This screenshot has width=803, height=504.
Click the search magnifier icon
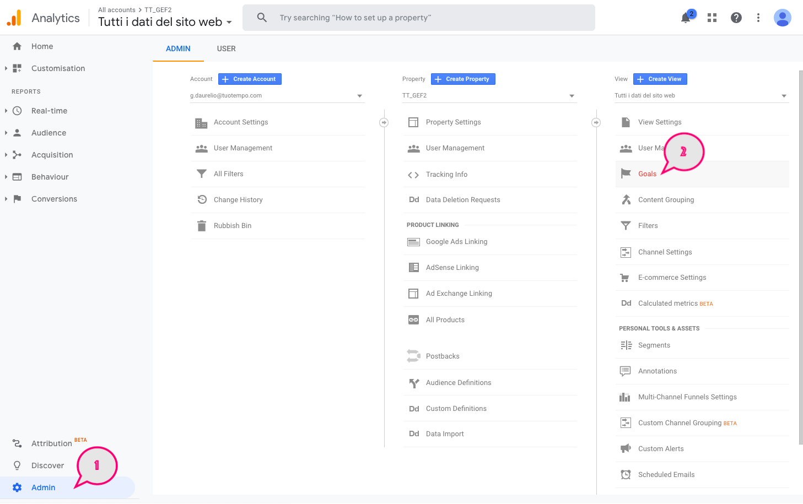click(x=262, y=18)
